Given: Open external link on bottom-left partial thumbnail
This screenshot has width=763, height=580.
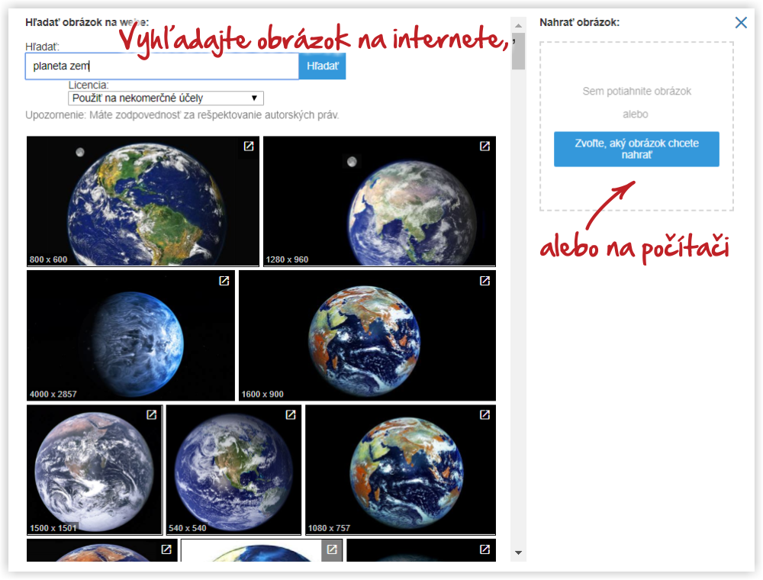Looking at the screenshot, I should (166, 549).
